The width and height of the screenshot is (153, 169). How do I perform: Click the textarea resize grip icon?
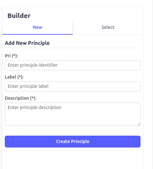click(139, 124)
